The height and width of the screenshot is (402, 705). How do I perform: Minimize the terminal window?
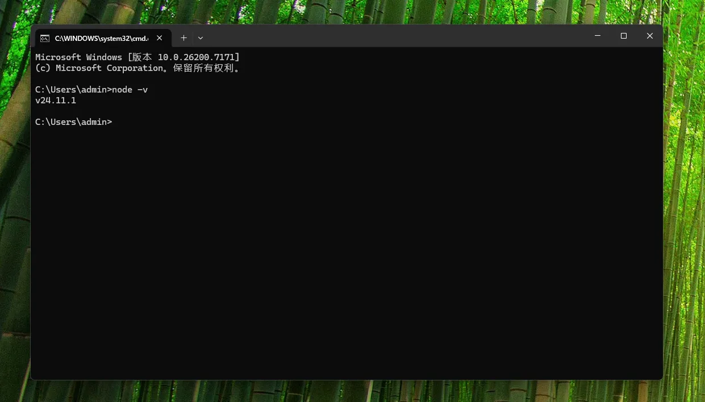(x=598, y=36)
